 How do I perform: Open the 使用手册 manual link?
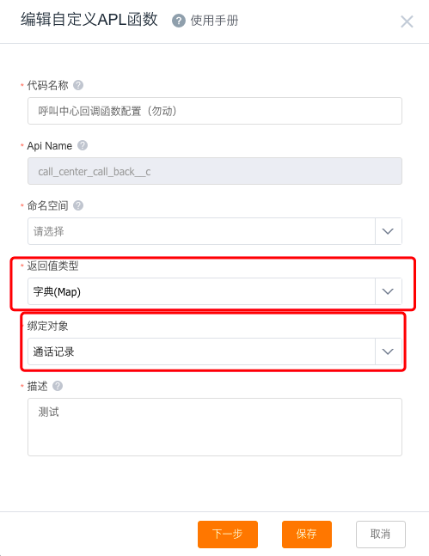(x=214, y=21)
